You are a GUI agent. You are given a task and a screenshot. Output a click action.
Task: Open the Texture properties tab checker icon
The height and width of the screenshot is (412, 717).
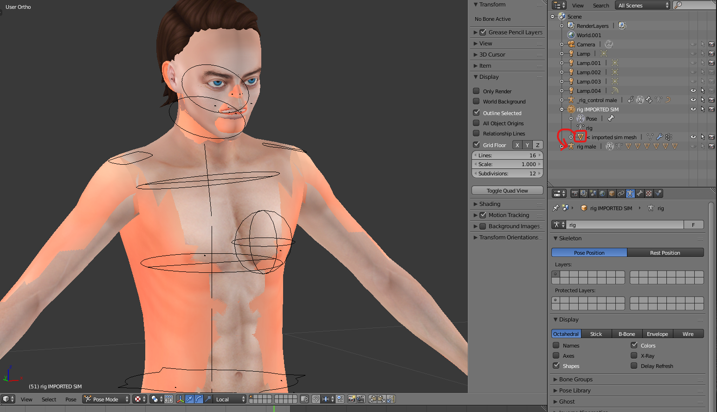coord(649,193)
